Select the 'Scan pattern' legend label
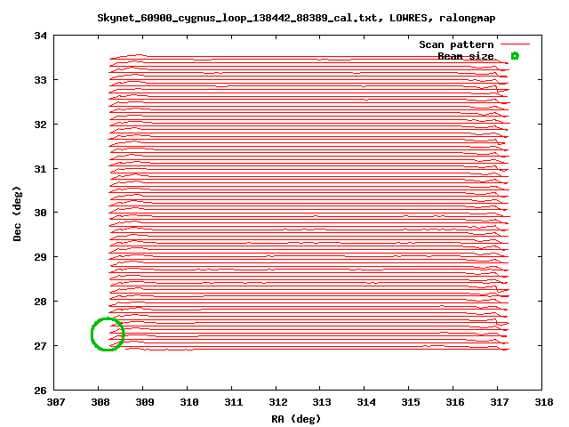This screenshot has height=427, width=569. [456, 44]
